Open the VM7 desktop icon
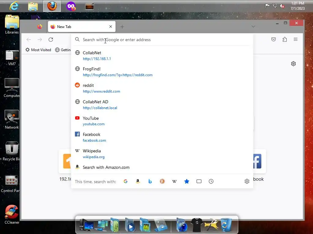The image size is (313, 234). (x=12, y=58)
